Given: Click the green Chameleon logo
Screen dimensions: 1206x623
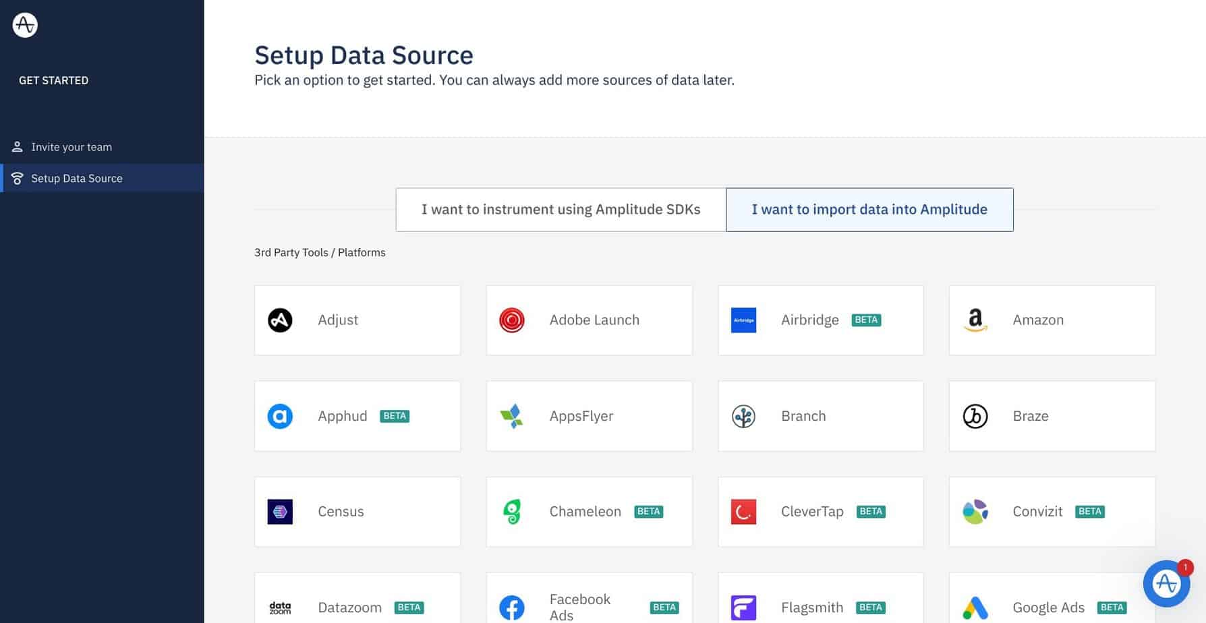Looking at the screenshot, I should (x=512, y=512).
